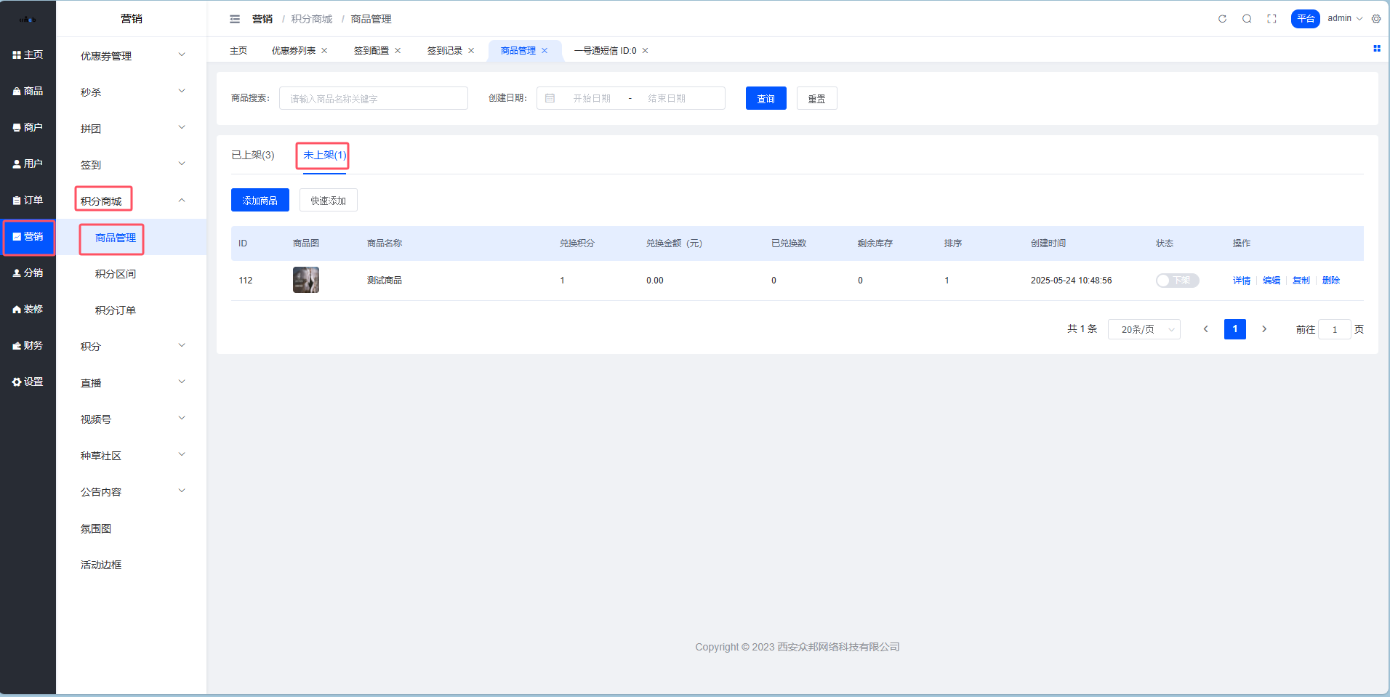Collapse sidebar with the hamburger menu icon

[235, 19]
